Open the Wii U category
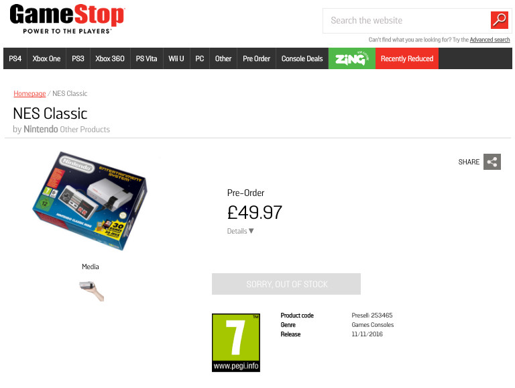 pyautogui.click(x=176, y=58)
